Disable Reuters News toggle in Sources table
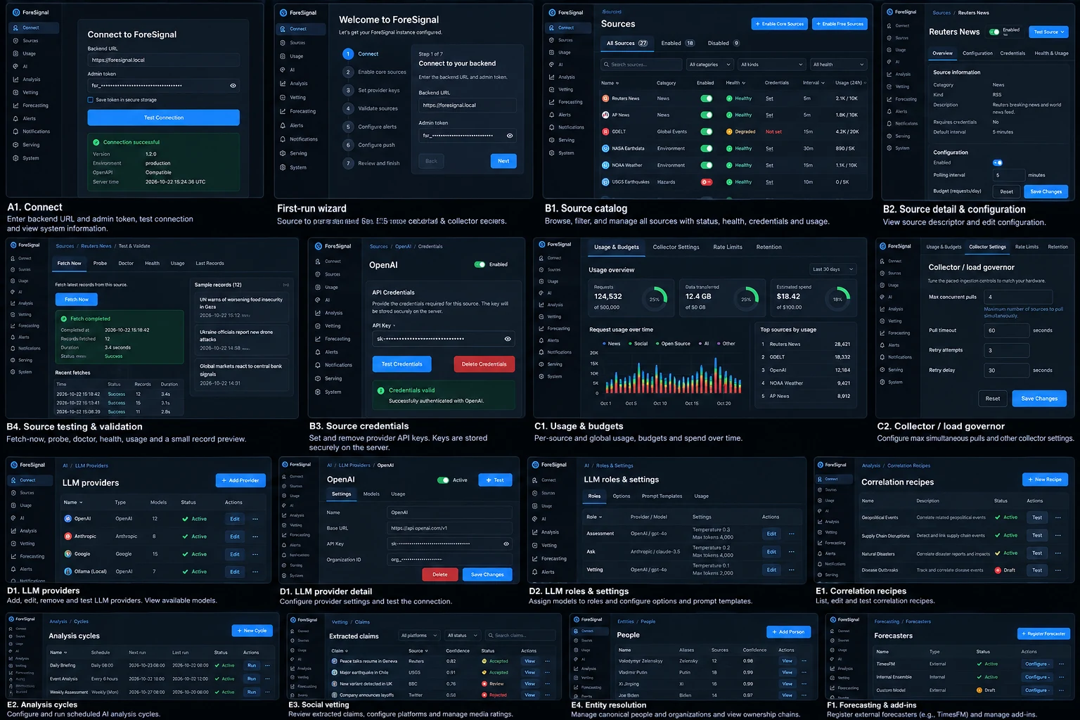The width and height of the screenshot is (1080, 720). [707, 98]
